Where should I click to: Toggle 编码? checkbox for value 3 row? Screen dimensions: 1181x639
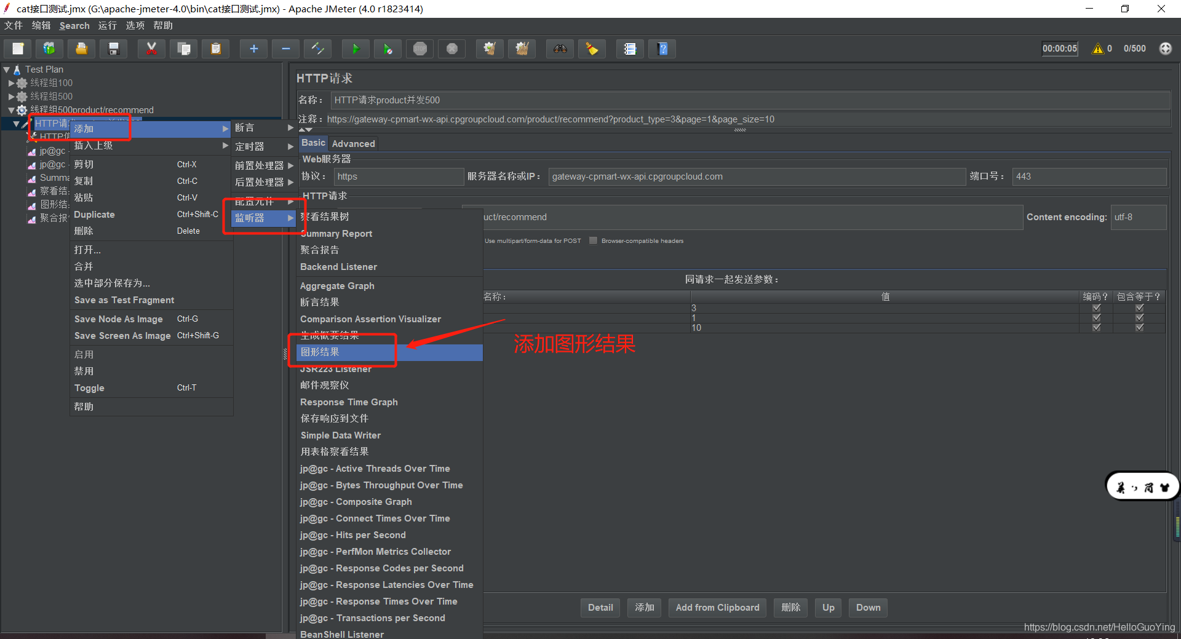click(x=1096, y=308)
